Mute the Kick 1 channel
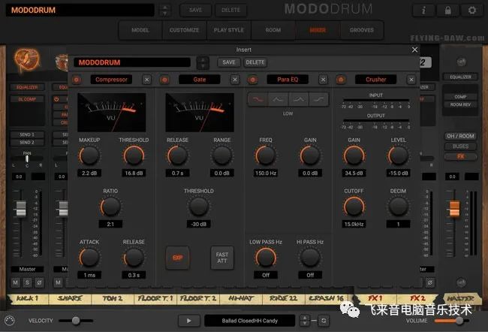 [16, 282]
